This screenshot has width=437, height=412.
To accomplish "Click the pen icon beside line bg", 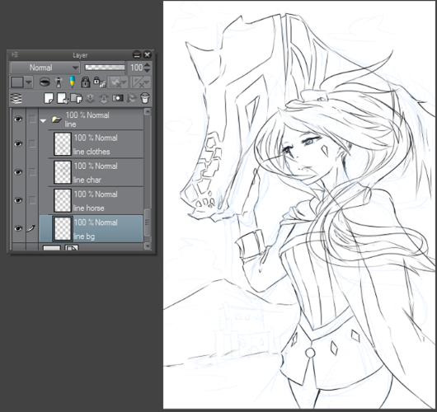I will tap(31, 228).
